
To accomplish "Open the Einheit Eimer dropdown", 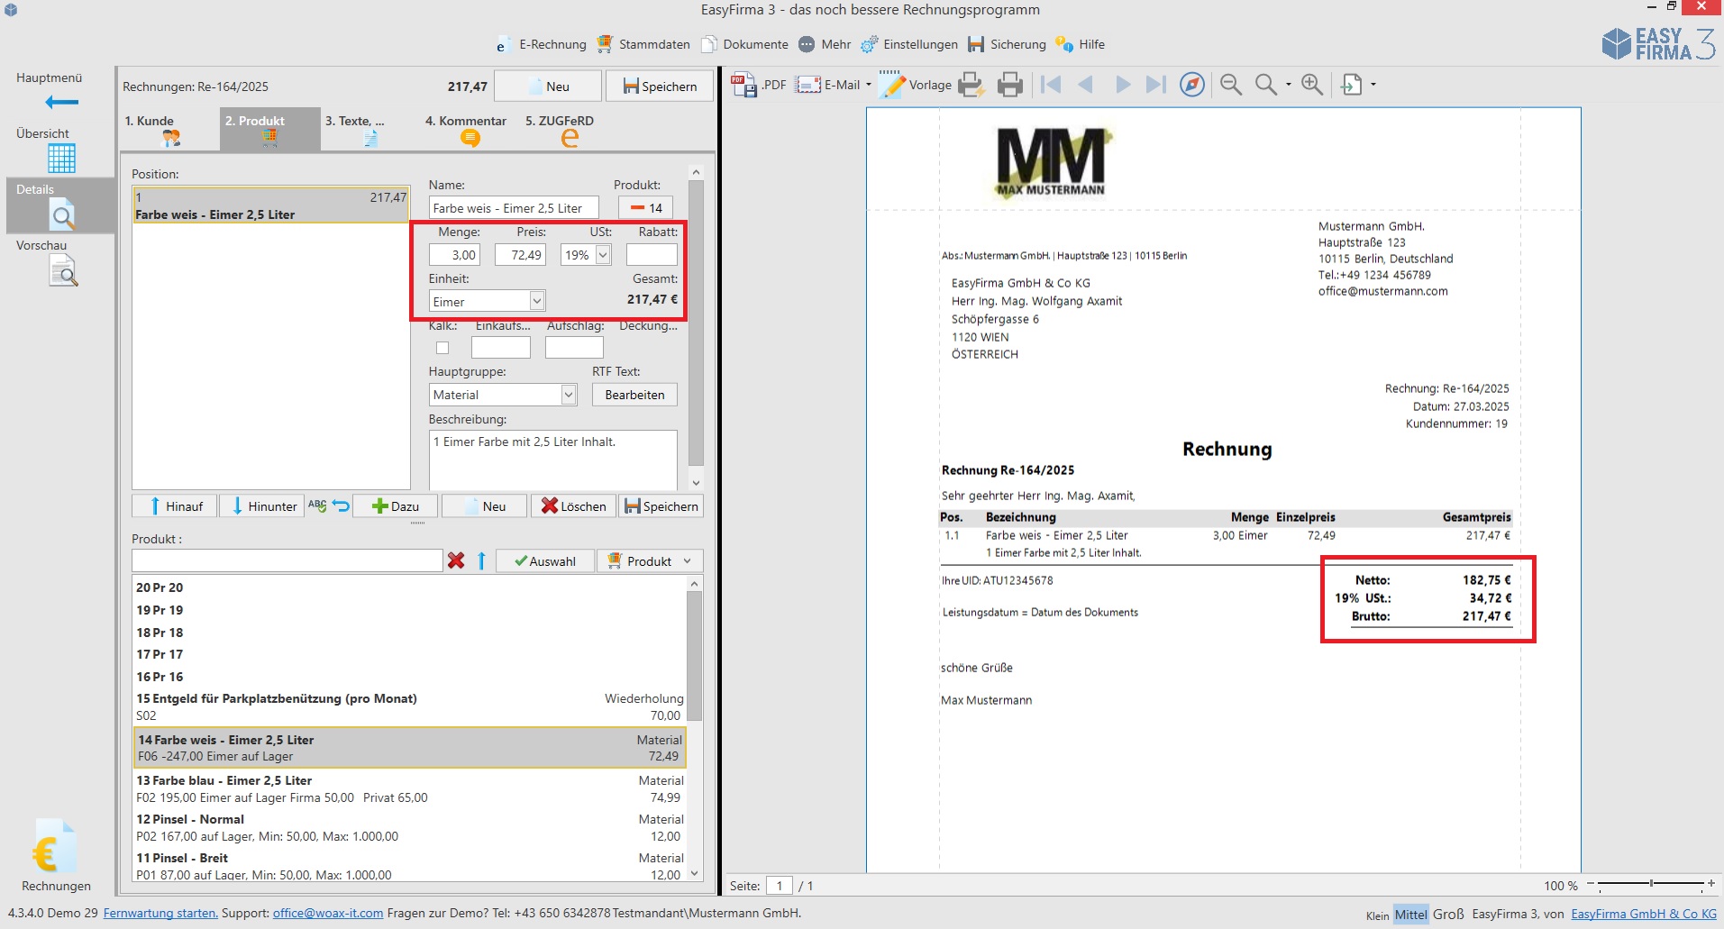I will 537,301.
